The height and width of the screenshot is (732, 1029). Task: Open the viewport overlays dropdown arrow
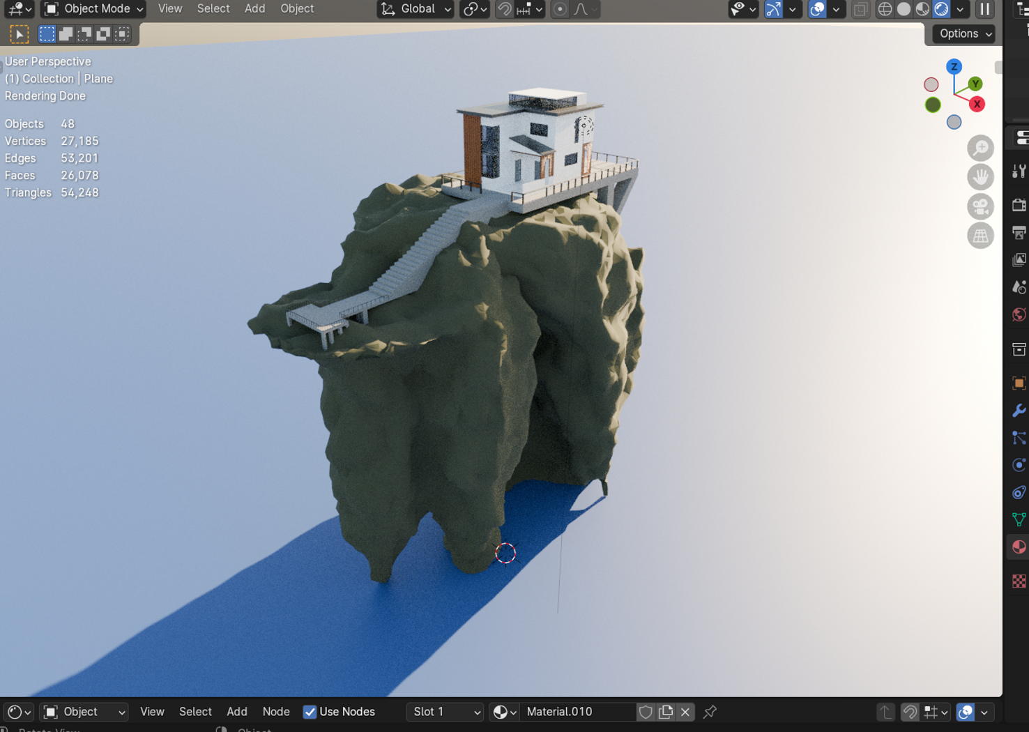pos(836,9)
